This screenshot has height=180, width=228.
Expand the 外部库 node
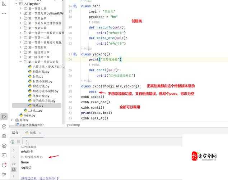(12, 120)
